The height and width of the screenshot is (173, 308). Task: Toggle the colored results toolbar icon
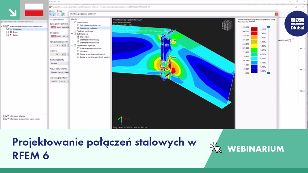63,14
